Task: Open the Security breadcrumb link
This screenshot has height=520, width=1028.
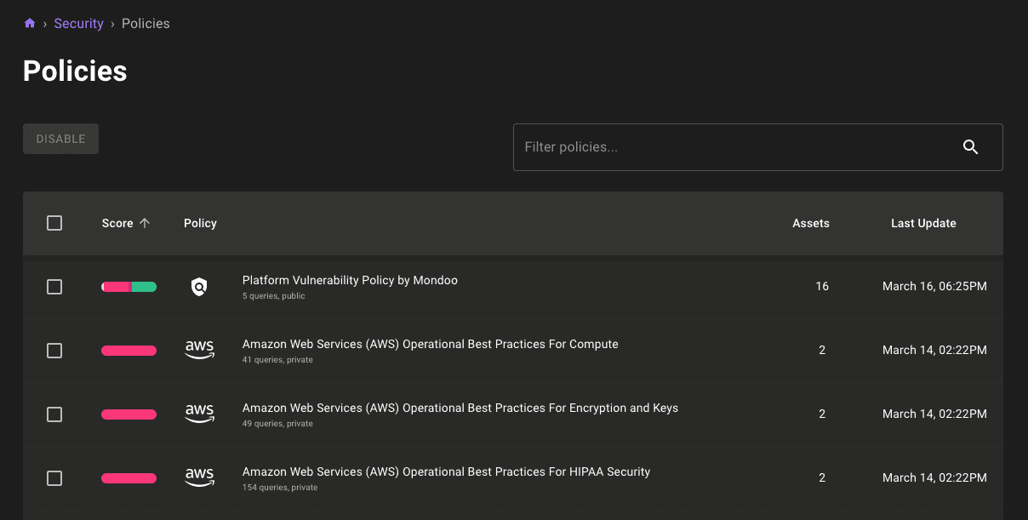Action: [x=78, y=24]
